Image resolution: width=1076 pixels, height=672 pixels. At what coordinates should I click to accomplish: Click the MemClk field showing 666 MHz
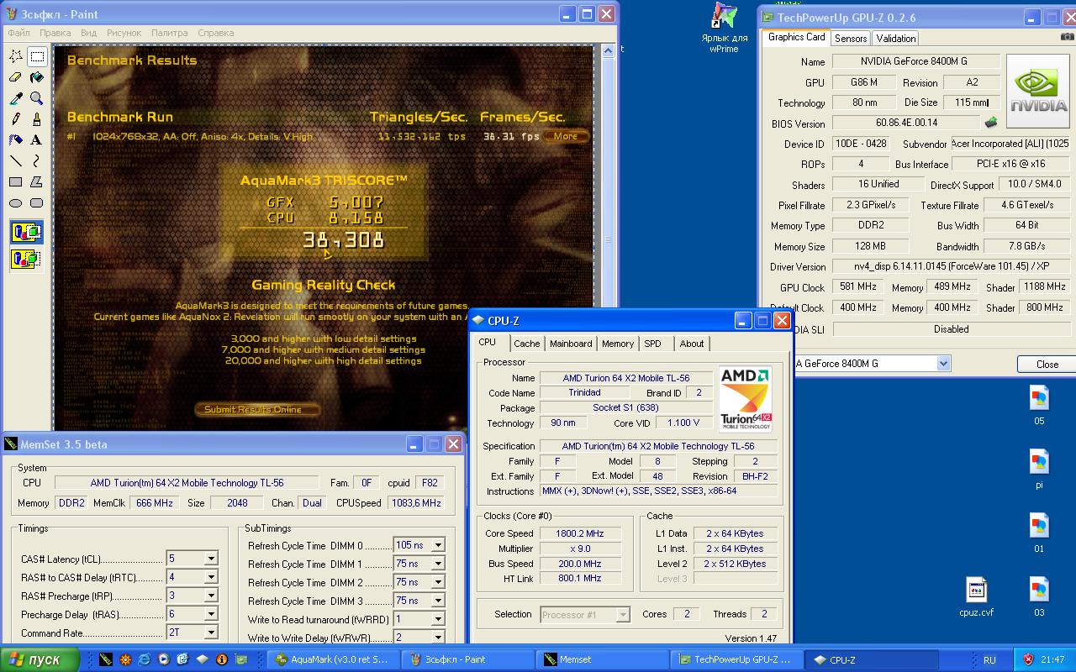[x=156, y=503]
